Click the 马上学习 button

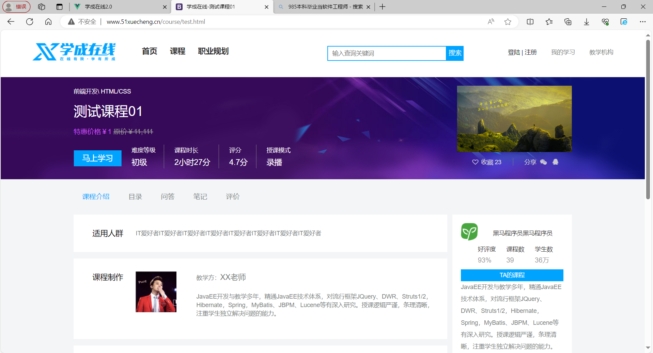[x=97, y=158]
